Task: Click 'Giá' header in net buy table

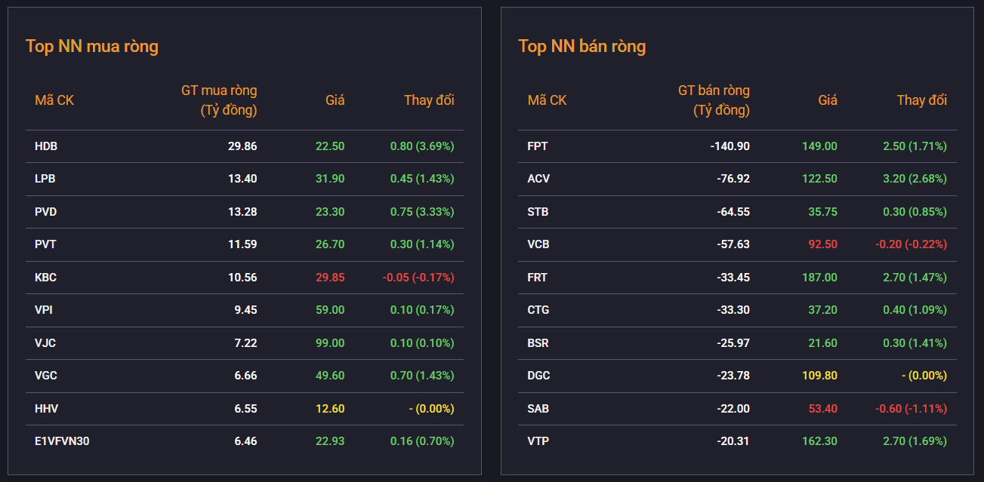Action: coord(335,100)
